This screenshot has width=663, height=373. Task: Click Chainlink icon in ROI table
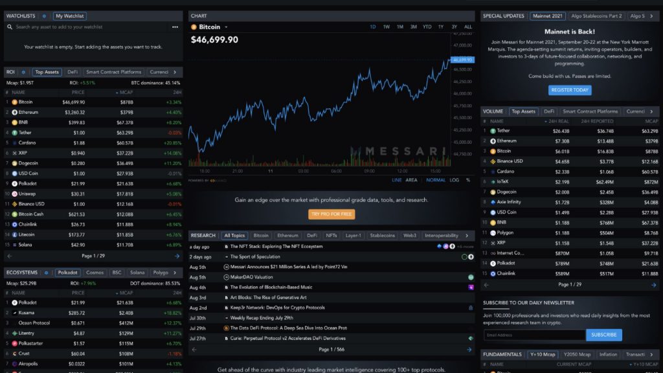coord(14,225)
